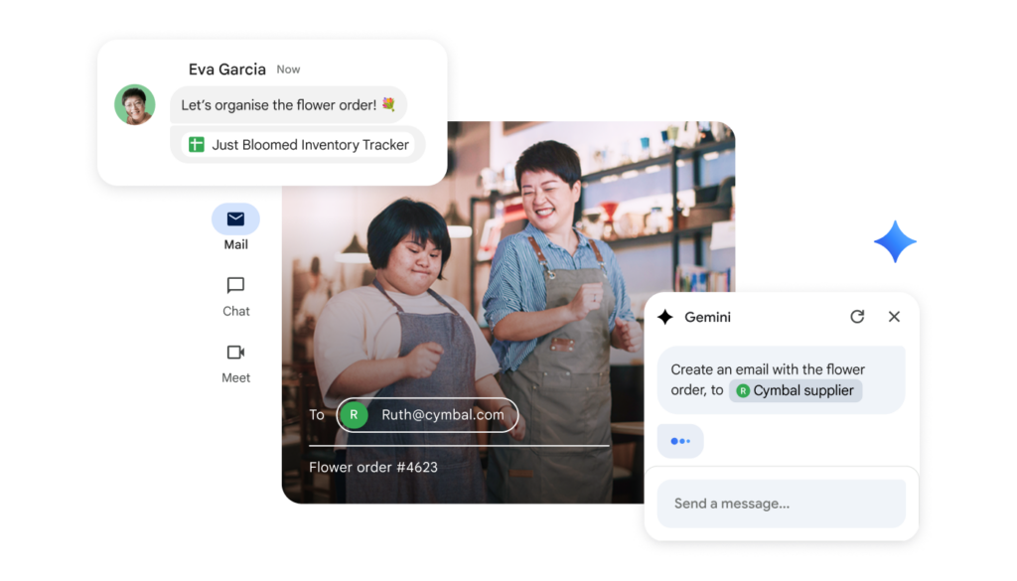Click the Gemini typing indicator dots
The height and width of the screenshot is (581, 1017).
click(x=680, y=441)
